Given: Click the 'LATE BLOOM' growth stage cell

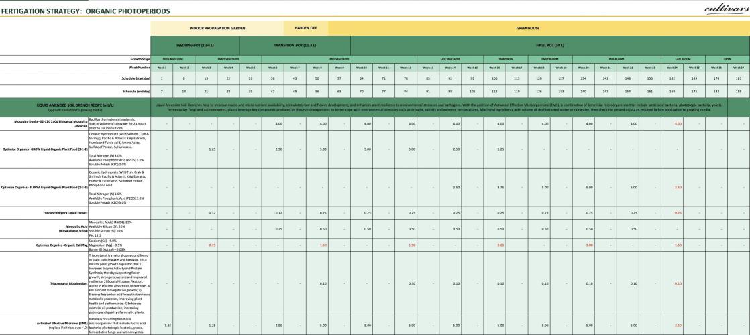Looking at the screenshot, I should (683, 59).
